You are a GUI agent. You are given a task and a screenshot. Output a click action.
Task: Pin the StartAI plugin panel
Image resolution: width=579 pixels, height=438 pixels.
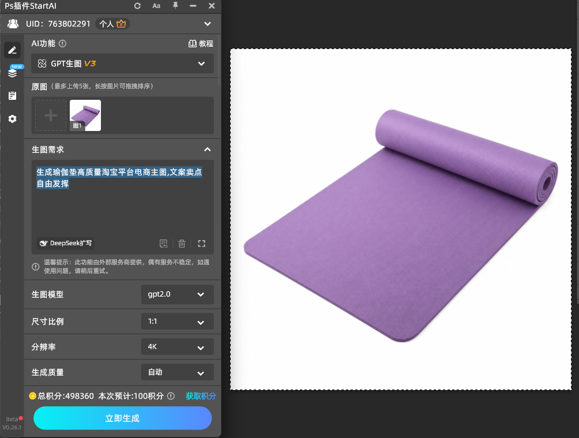click(175, 6)
